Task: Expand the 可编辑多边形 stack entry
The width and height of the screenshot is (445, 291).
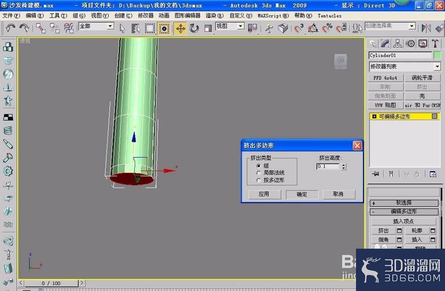Action: 374,116
